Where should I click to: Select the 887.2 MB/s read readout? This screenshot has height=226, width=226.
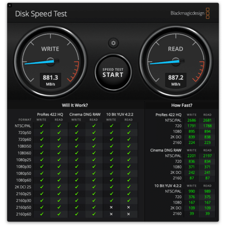[176, 80]
